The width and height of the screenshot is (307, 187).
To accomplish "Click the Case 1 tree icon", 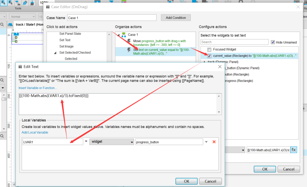I will pos(124,35).
